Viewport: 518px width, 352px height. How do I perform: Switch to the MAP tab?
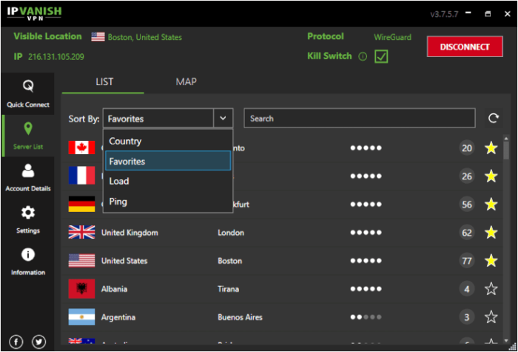coord(186,82)
